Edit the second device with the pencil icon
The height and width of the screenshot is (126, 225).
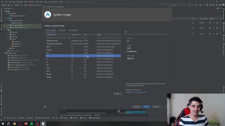click(x=217, y=28)
